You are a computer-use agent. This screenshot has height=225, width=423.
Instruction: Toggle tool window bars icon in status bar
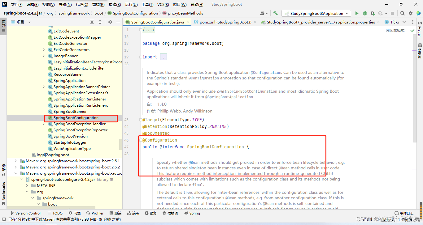(3, 219)
